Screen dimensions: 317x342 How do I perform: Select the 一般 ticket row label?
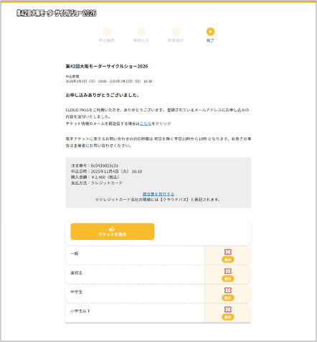[75, 254]
